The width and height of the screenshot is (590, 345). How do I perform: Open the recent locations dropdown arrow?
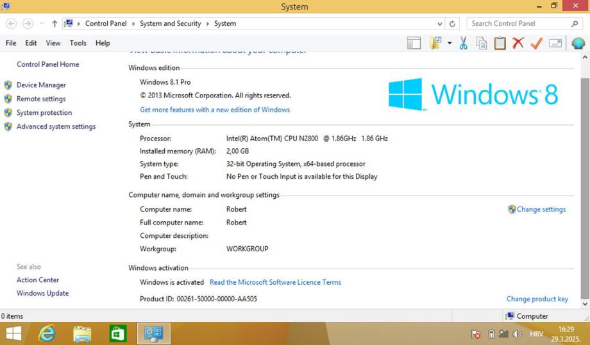pos(42,24)
